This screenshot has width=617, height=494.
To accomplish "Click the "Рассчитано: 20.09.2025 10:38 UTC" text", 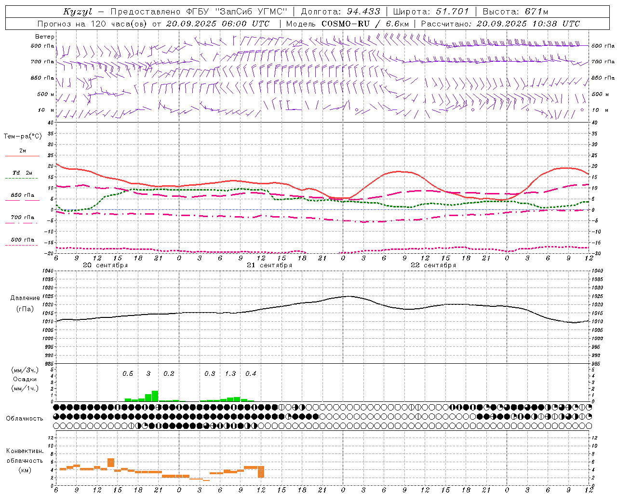I will point(500,24).
